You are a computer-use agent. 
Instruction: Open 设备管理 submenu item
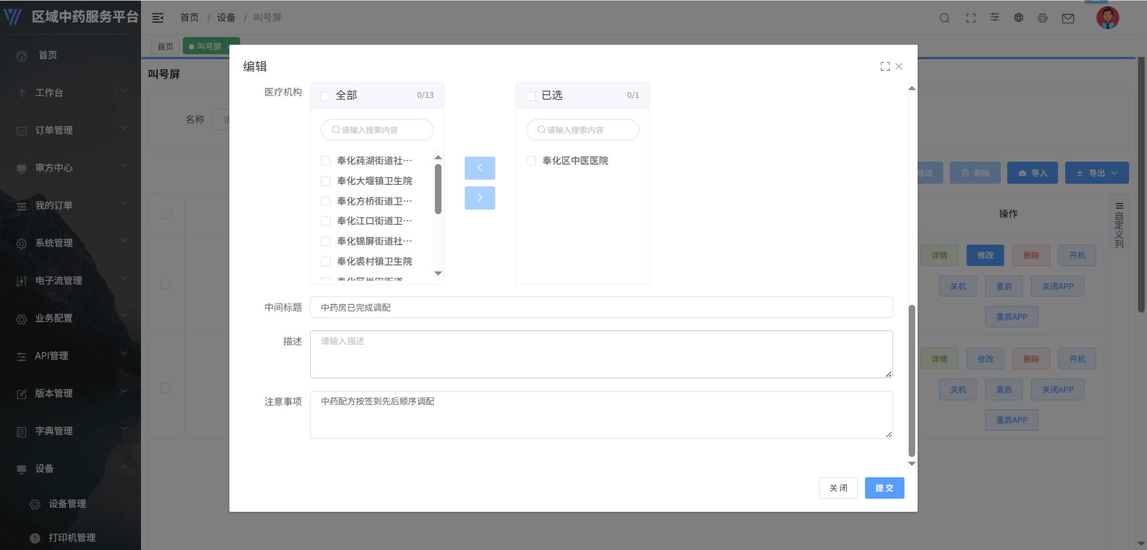(x=70, y=504)
